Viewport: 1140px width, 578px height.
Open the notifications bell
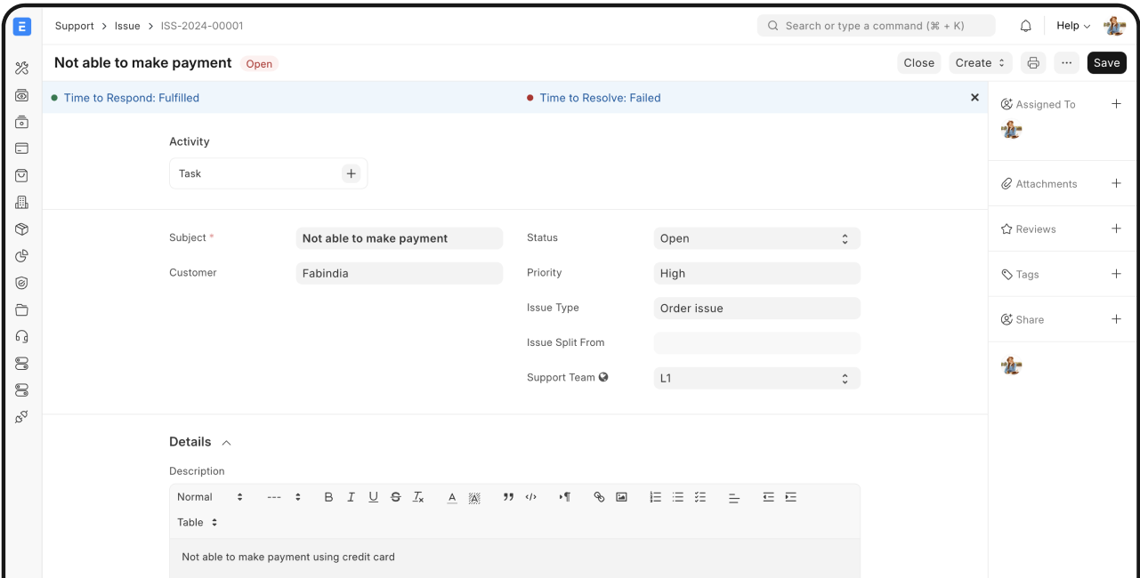coord(1025,26)
